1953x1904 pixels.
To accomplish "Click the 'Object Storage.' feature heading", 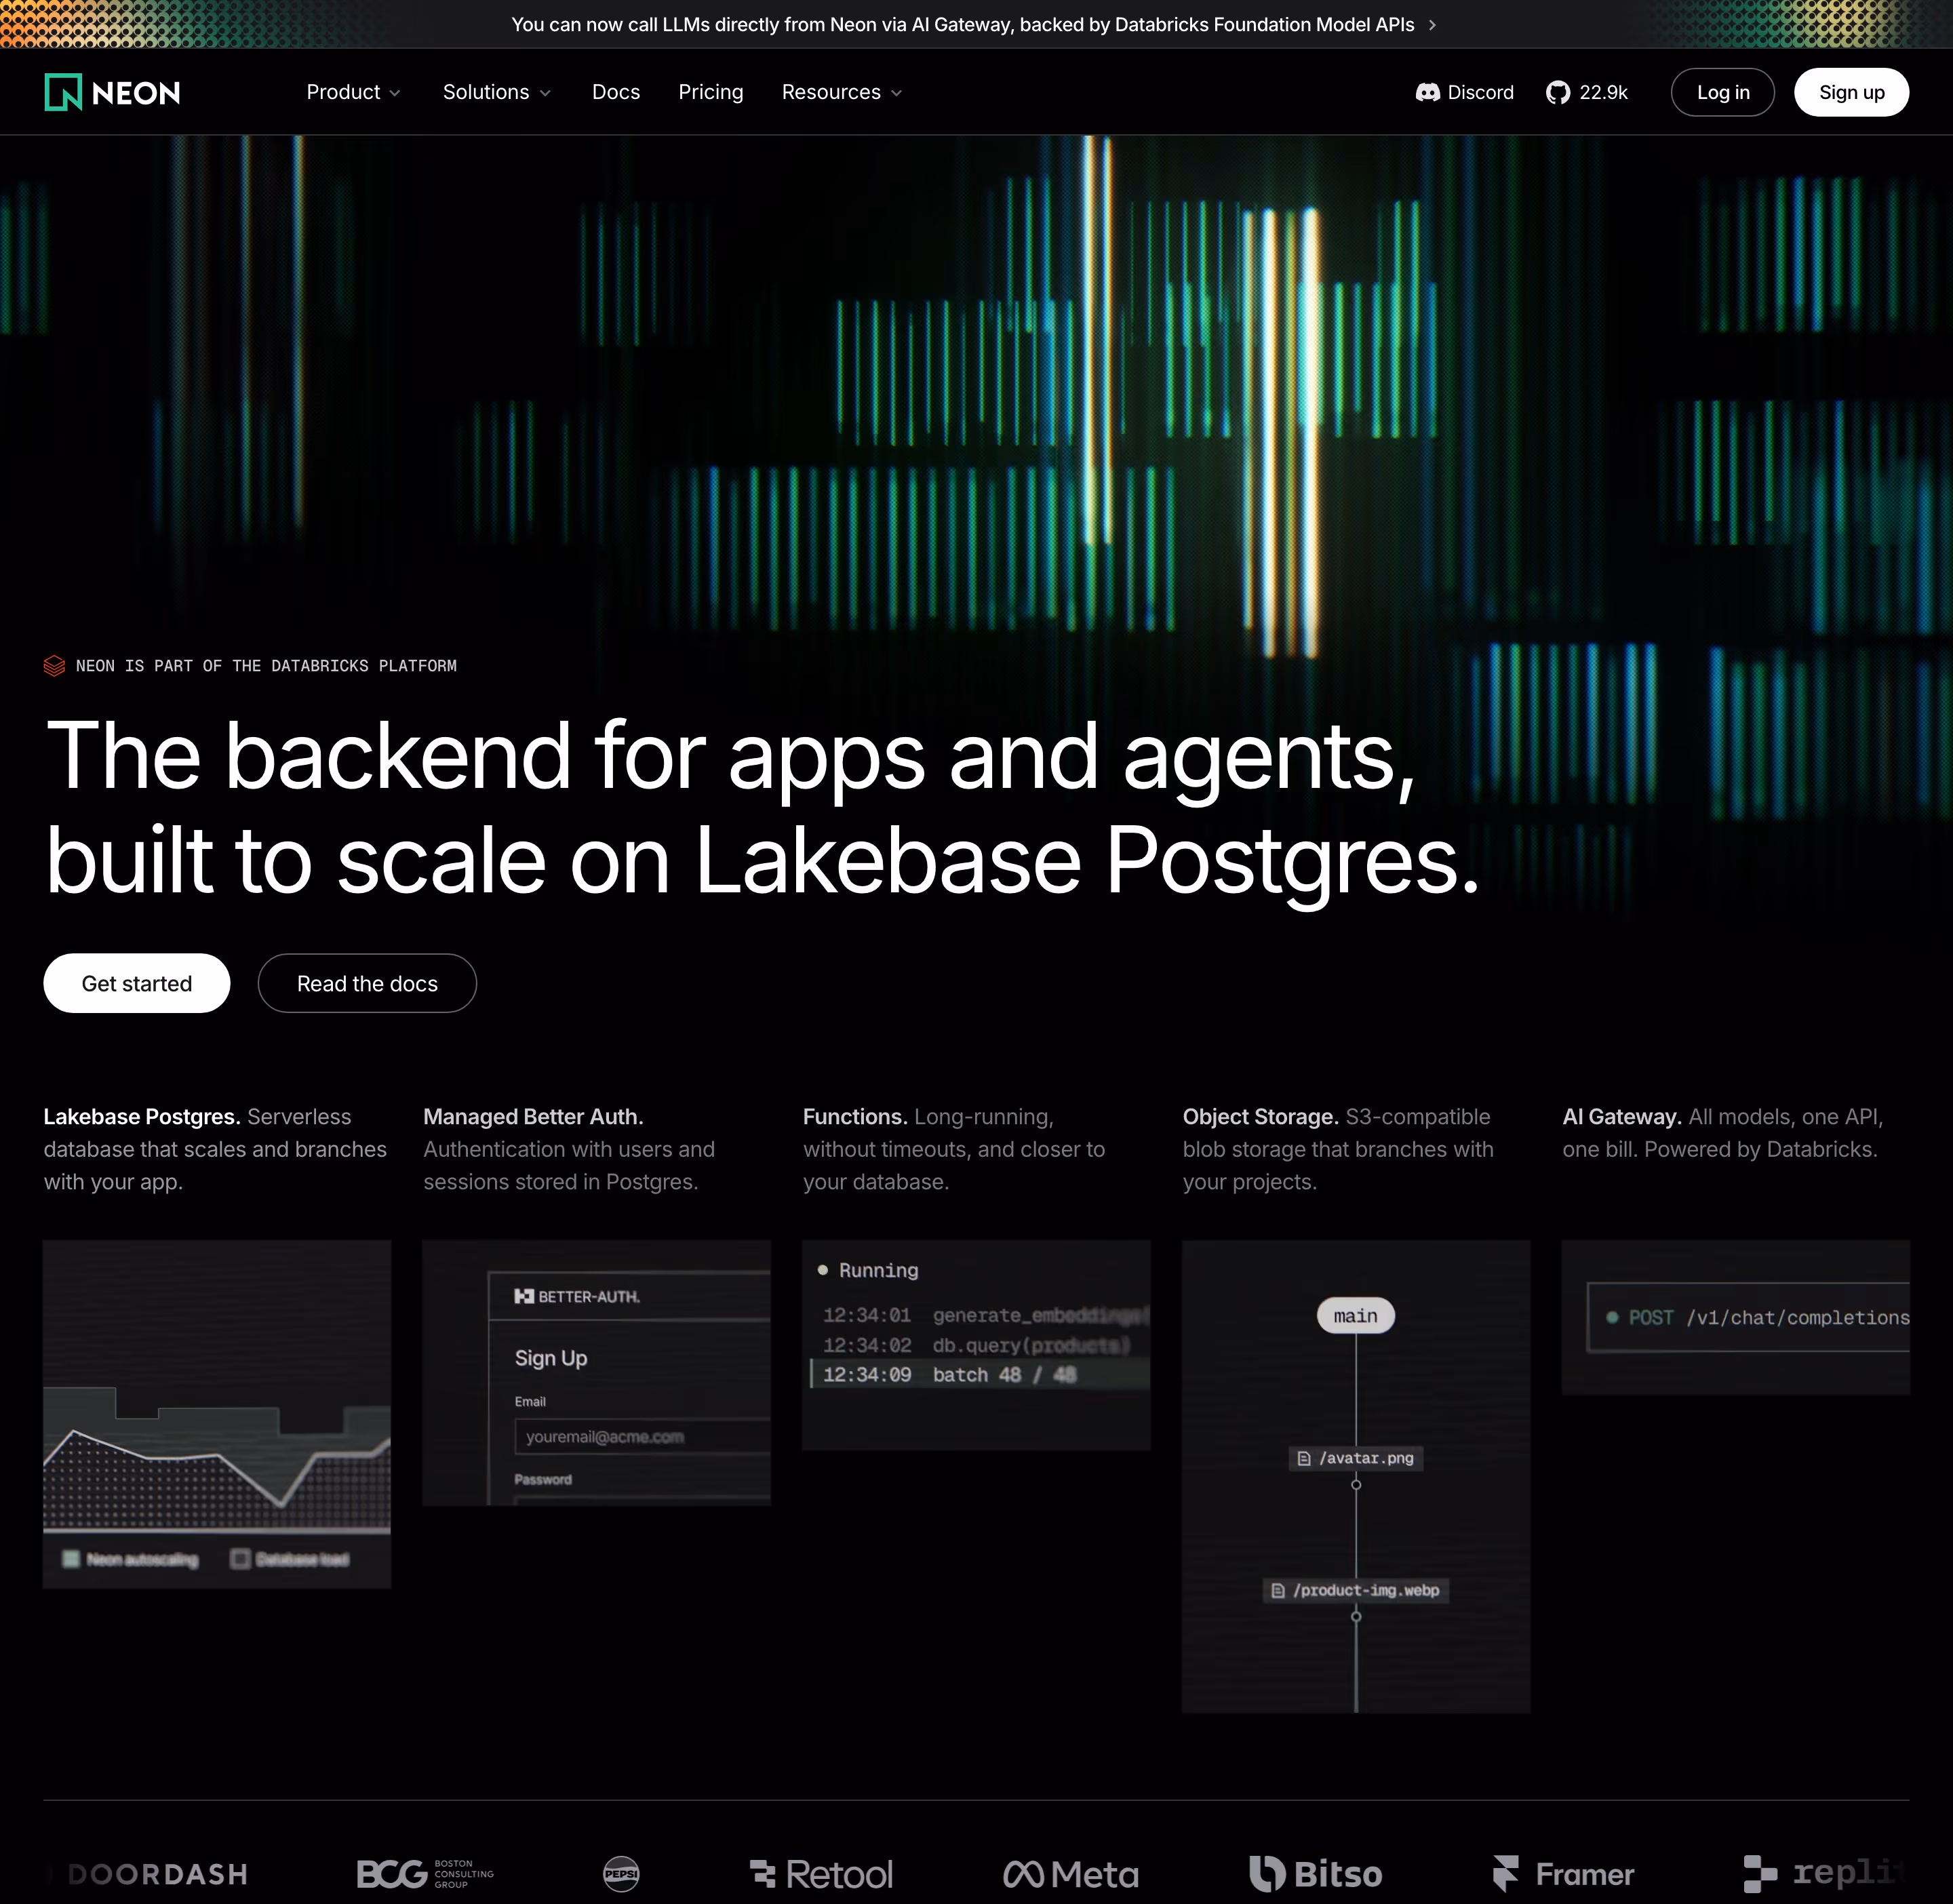I will pyautogui.click(x=1260, y=1116).
